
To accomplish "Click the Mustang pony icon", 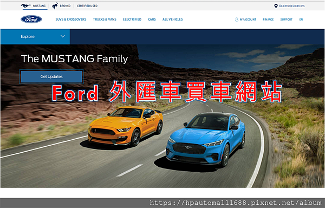I will (x=26, y=6).
